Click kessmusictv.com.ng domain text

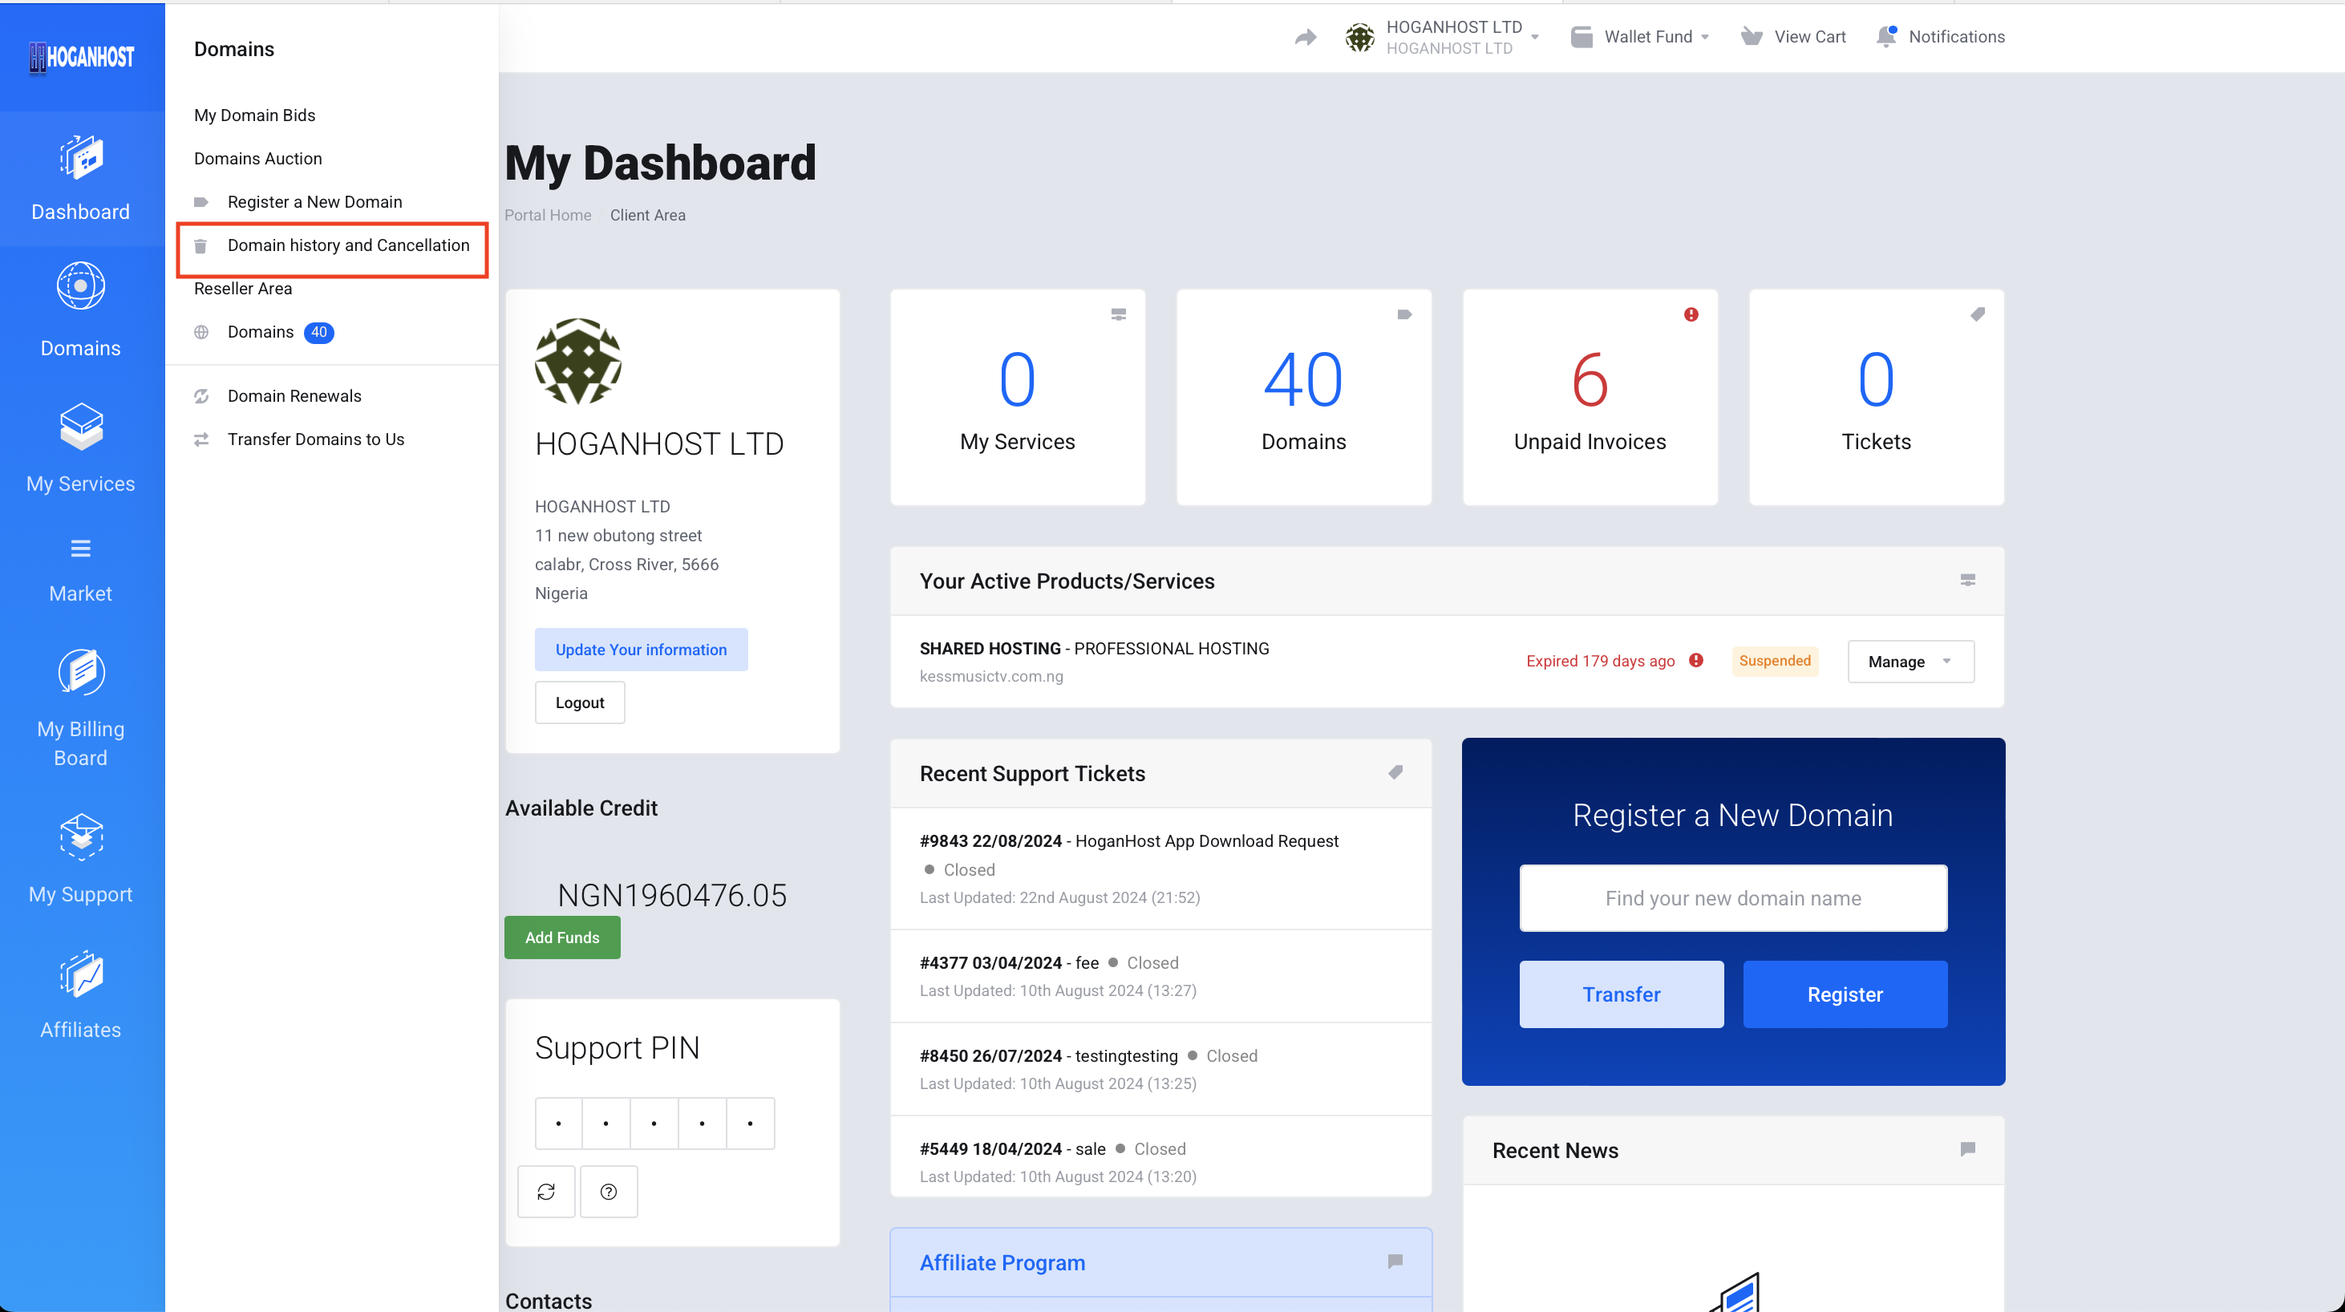click(x=990, y=675)
